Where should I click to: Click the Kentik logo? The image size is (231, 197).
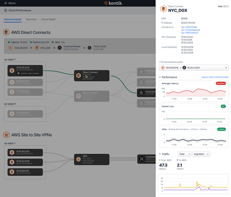pyautogui.click(x=113, y=3)
